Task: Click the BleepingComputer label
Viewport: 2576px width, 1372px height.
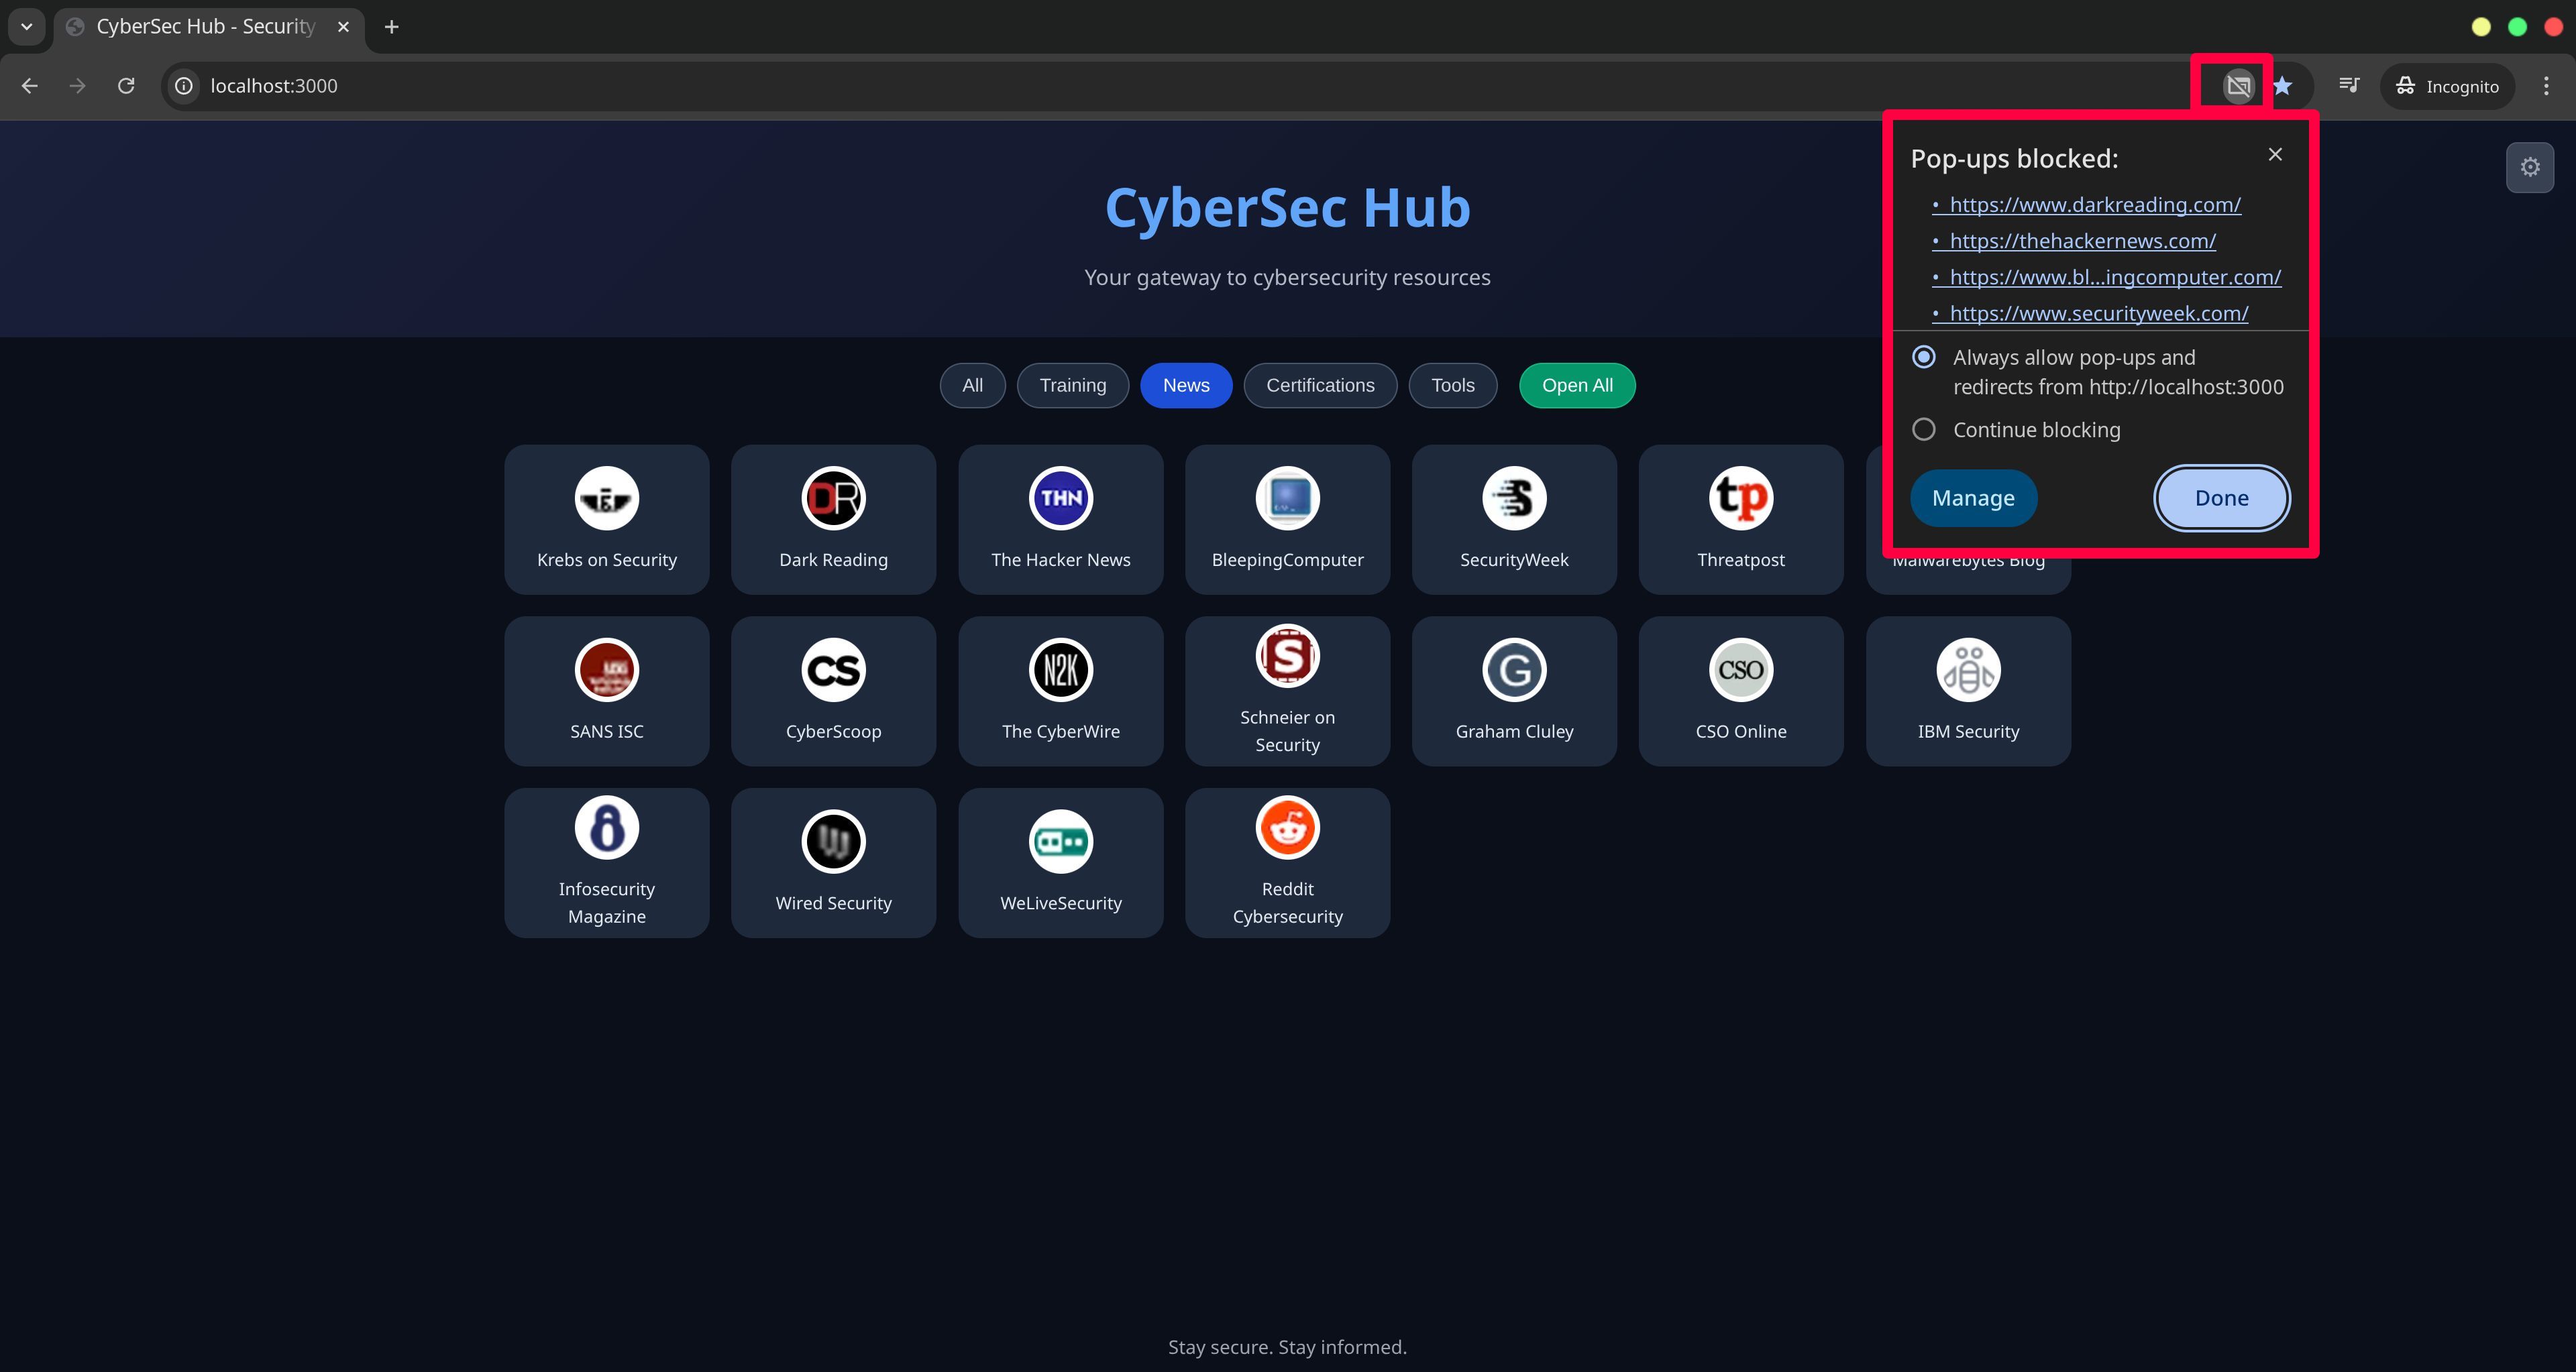Action: 1287,559
